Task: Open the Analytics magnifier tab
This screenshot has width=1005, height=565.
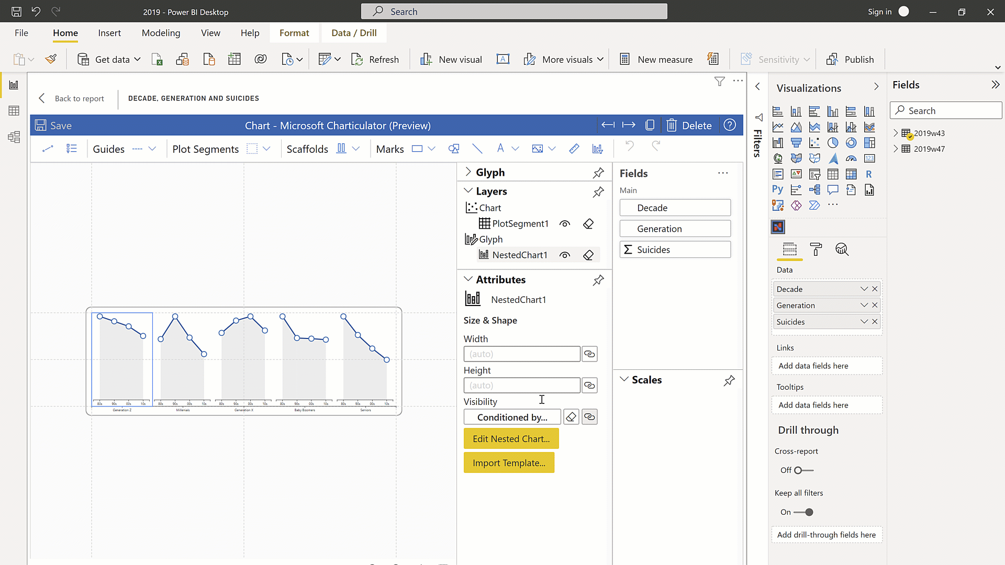Action: (842, 250)
